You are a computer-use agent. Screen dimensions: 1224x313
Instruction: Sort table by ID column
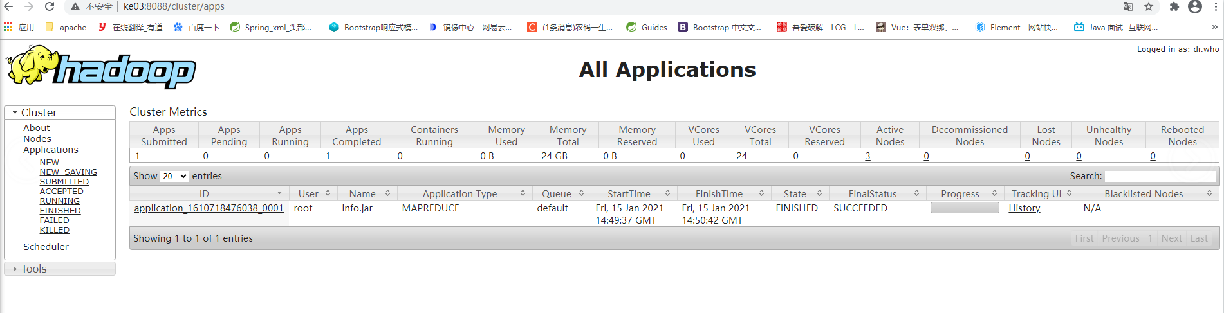tap(209, 193)
